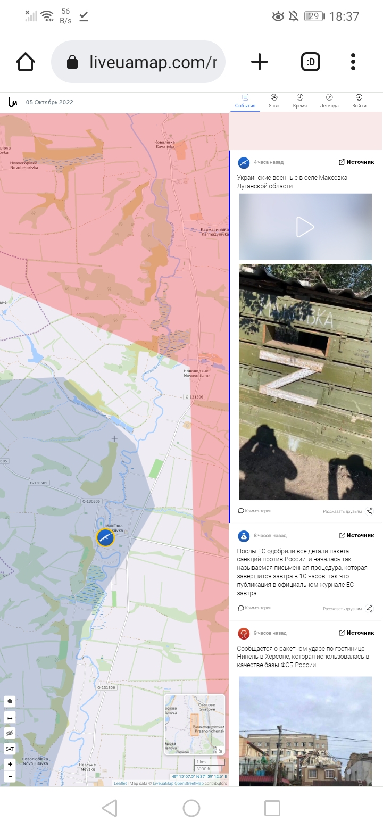This screenshot has height=830, width=383.
Task: Open the Язык language menu
Action: point(274,101)
